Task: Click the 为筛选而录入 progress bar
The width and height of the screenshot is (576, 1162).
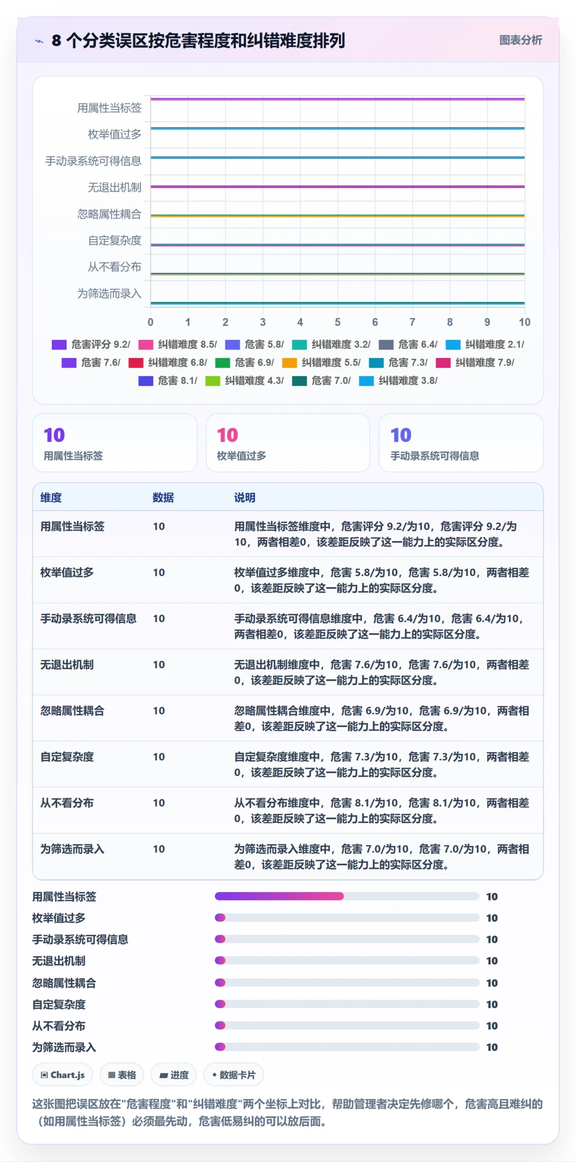Action: point(347,1046)
